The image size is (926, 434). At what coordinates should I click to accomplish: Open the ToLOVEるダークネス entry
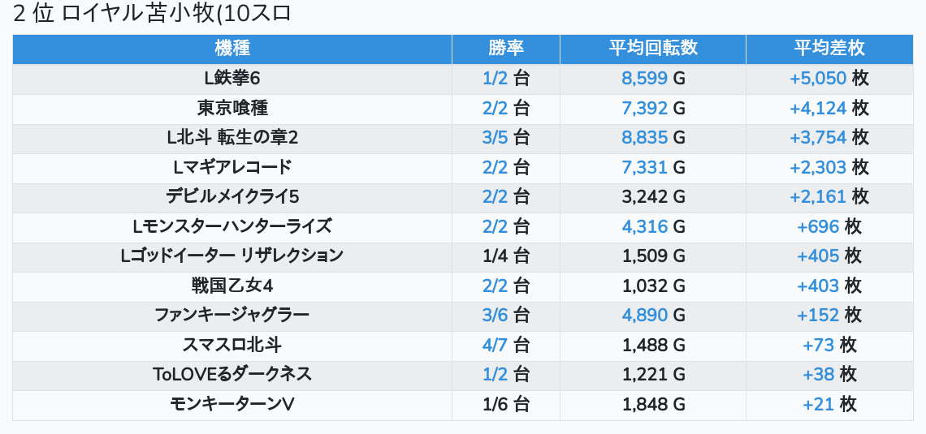(232, 374)
